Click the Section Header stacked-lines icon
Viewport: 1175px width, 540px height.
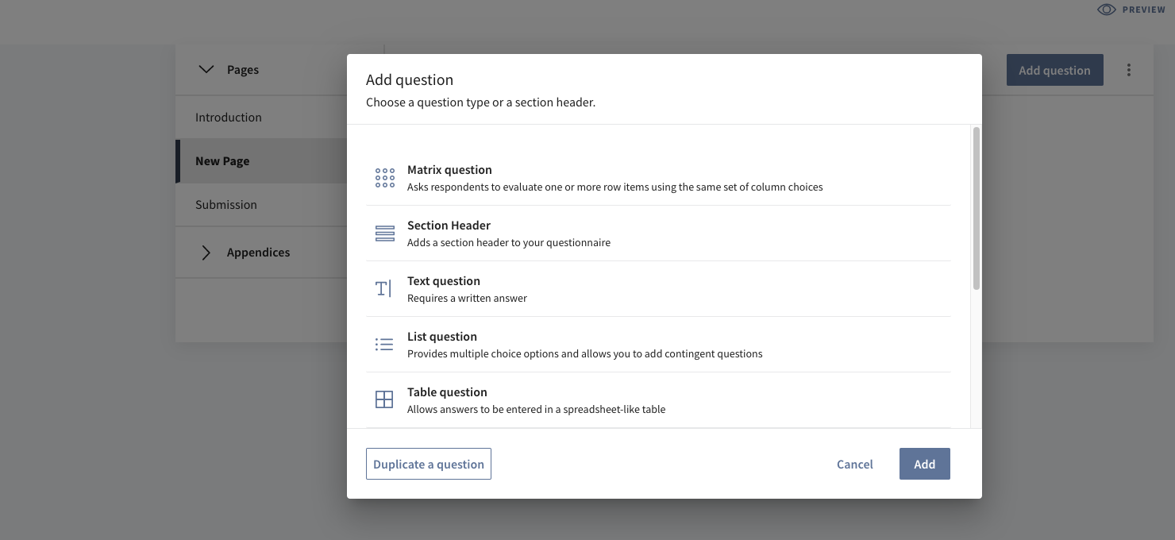(x=384, y=233)
